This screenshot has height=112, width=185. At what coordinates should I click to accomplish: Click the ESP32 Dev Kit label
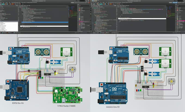tap(18, 103)
